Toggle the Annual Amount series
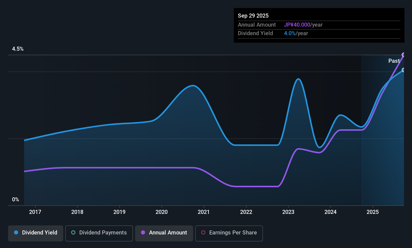This screenshot has height=248, width=412. pos(164,233)
